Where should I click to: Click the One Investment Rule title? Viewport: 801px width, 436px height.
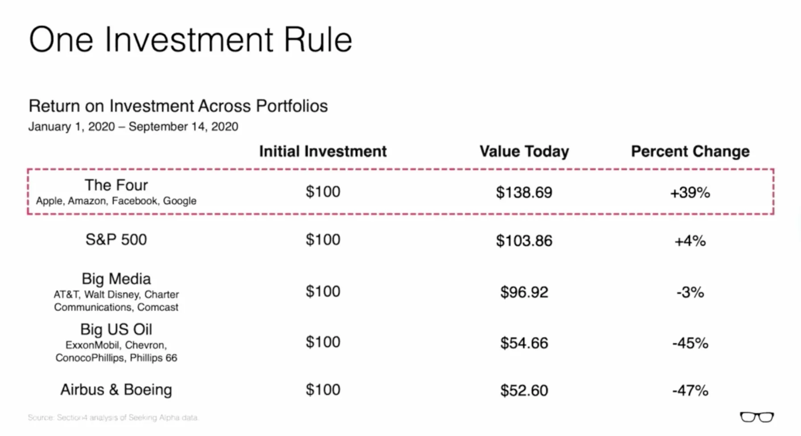click(190, 40)
